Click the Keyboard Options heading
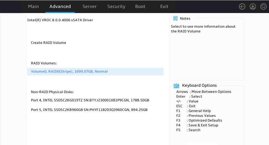This screenshot has height=145, width=269. (x=199, y=85)
